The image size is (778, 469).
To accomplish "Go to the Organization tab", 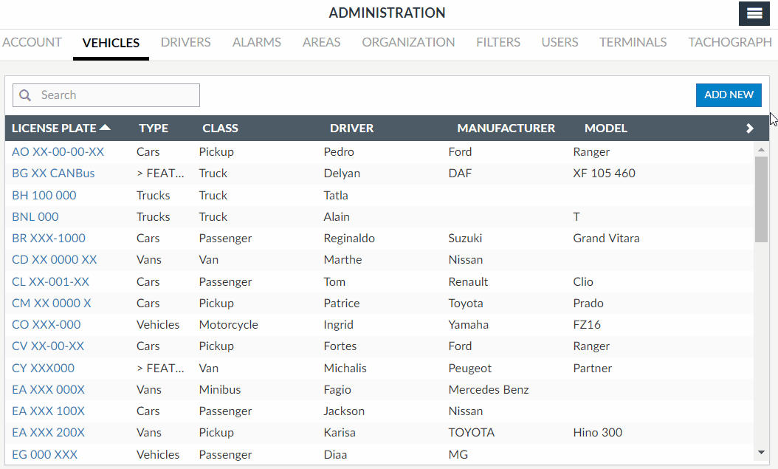I will click(x=408, y=42).
